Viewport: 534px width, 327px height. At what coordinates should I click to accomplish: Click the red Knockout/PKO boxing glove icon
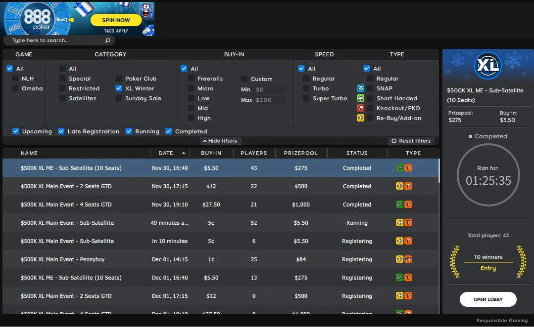(x=360, y=108)
